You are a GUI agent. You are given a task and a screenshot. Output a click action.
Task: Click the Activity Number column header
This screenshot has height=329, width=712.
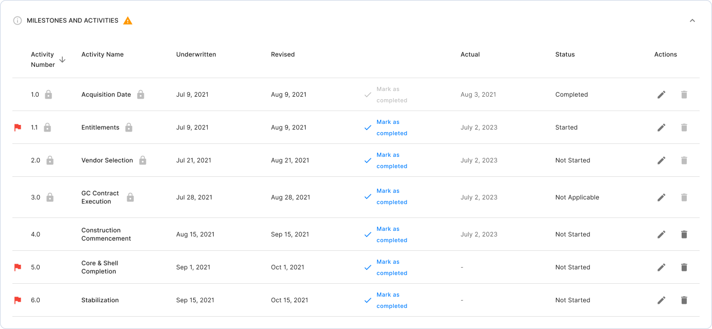pyautogui.click(x=43, y=60)
